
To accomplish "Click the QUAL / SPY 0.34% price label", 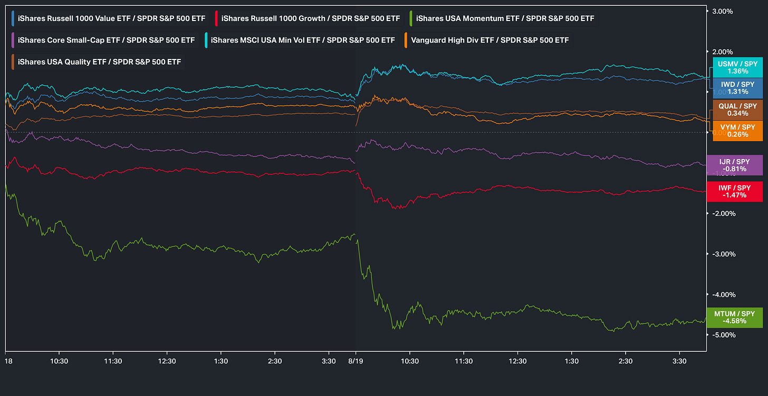I will [737, 110].
